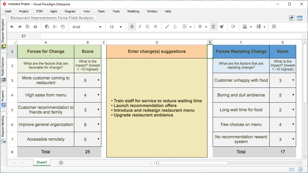Viewport: 308px width, 173px height.
Task: Toggle underline formatting
Action: coord(148,27)
